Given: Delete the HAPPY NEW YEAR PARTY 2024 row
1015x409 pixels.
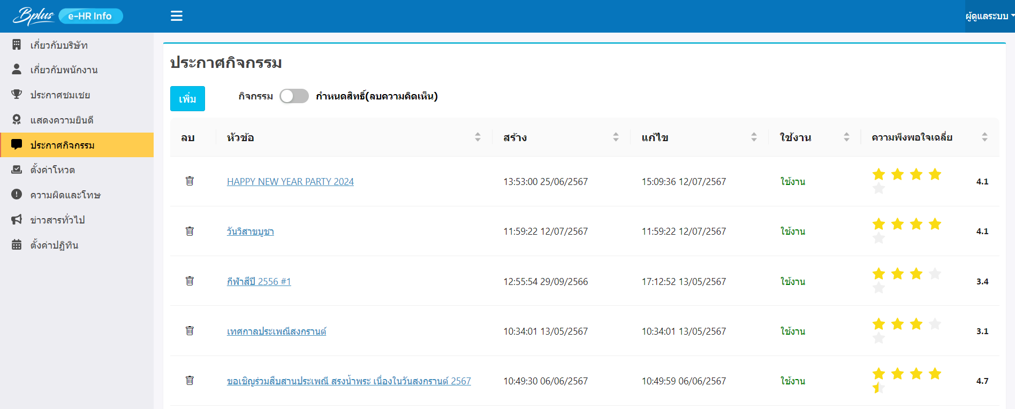Looking at the screenshot, I should (190, 181).
